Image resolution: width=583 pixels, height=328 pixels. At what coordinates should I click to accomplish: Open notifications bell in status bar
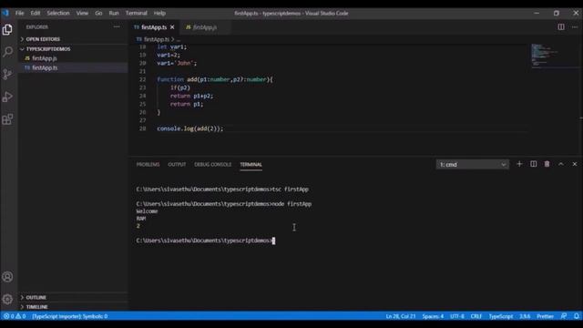pos(576,316)
